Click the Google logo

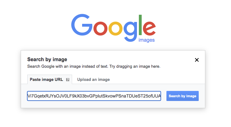[113, 28]
